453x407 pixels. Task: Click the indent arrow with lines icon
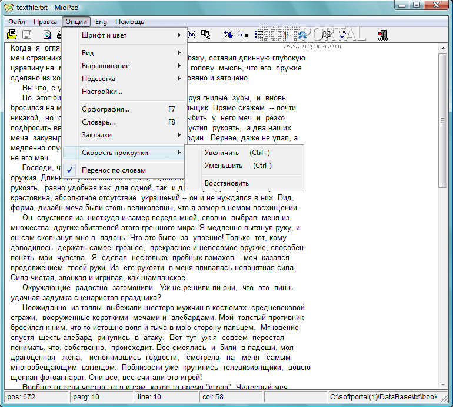tap(243, 35)
